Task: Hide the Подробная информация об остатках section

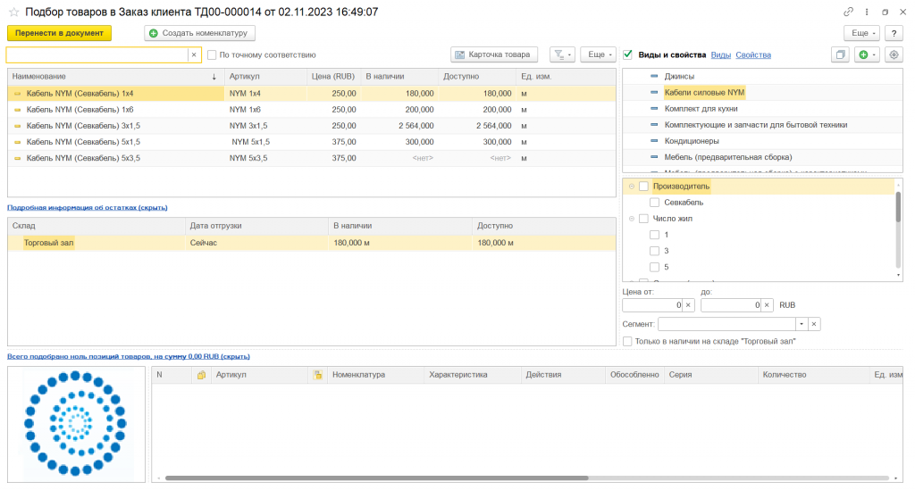Action: point(87,207)
